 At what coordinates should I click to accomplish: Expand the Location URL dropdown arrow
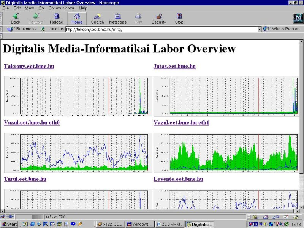click(x=260, y=29)
